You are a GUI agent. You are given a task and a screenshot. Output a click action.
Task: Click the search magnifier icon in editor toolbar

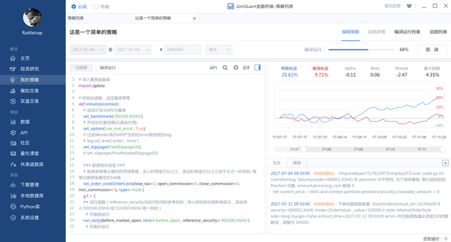coord(225,68)
